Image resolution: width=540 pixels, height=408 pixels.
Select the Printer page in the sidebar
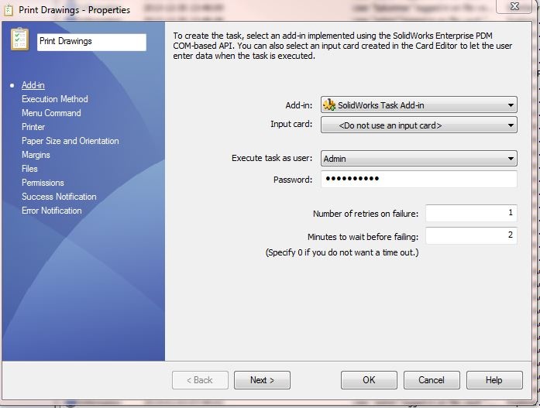pyautogui.click(x=33, y=127)
